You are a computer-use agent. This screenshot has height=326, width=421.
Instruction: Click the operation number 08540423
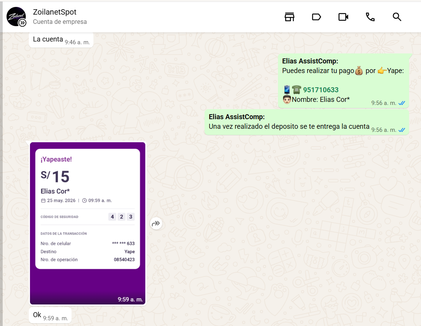124,259
